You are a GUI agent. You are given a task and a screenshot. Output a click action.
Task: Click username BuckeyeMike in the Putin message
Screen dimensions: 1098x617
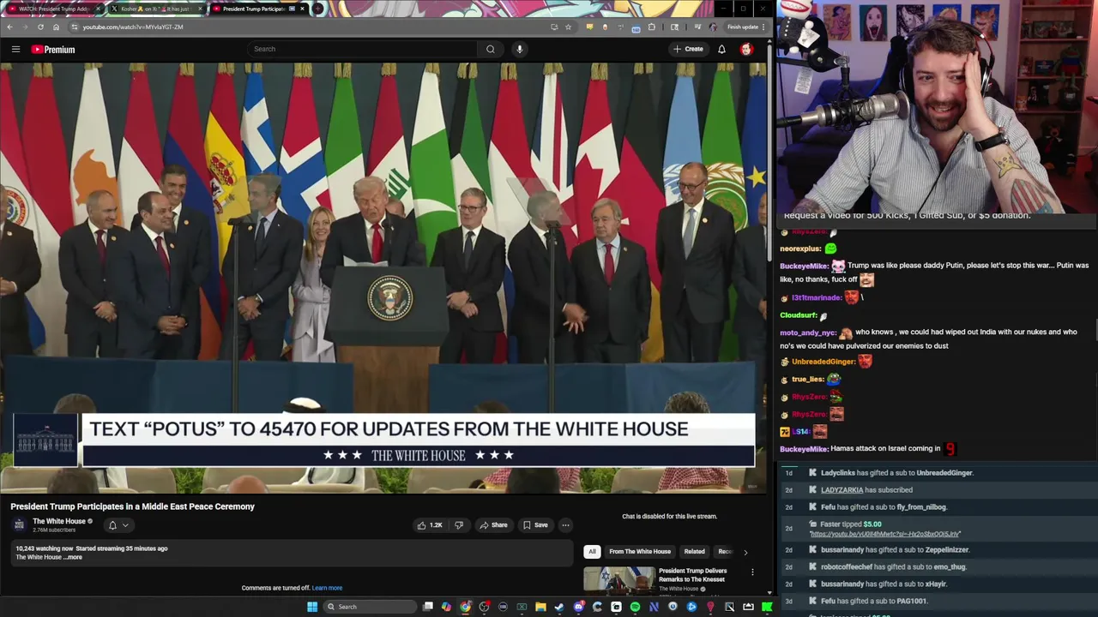pyautogui.click(x=804, y=266)
